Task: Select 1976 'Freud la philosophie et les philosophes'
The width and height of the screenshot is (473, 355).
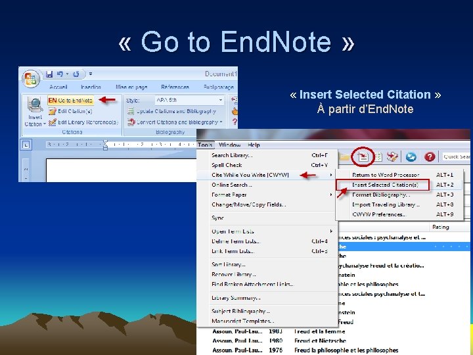Action: coord(346,350)
